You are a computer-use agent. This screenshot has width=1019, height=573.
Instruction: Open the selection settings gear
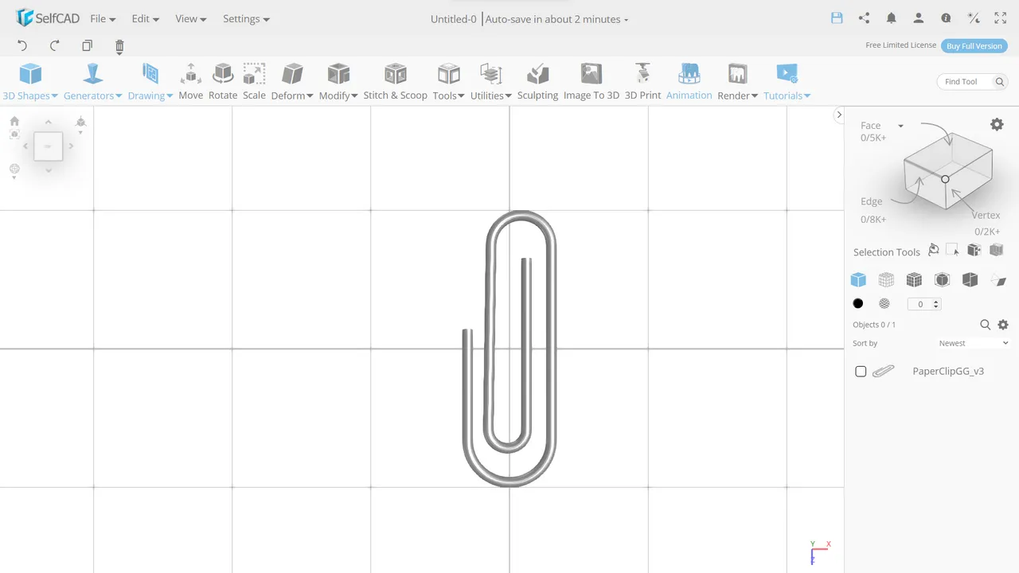click(x=997, y=124)
